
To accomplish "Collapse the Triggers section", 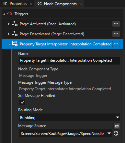I will point(4,14).
